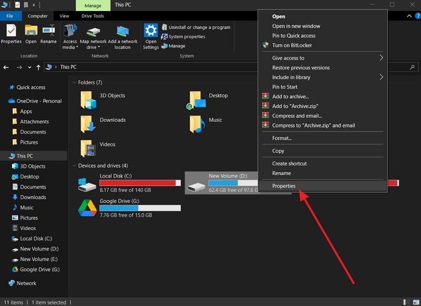421x306 pixels.
Task: Expand Give access to submenu
Action: pos(322,58)
